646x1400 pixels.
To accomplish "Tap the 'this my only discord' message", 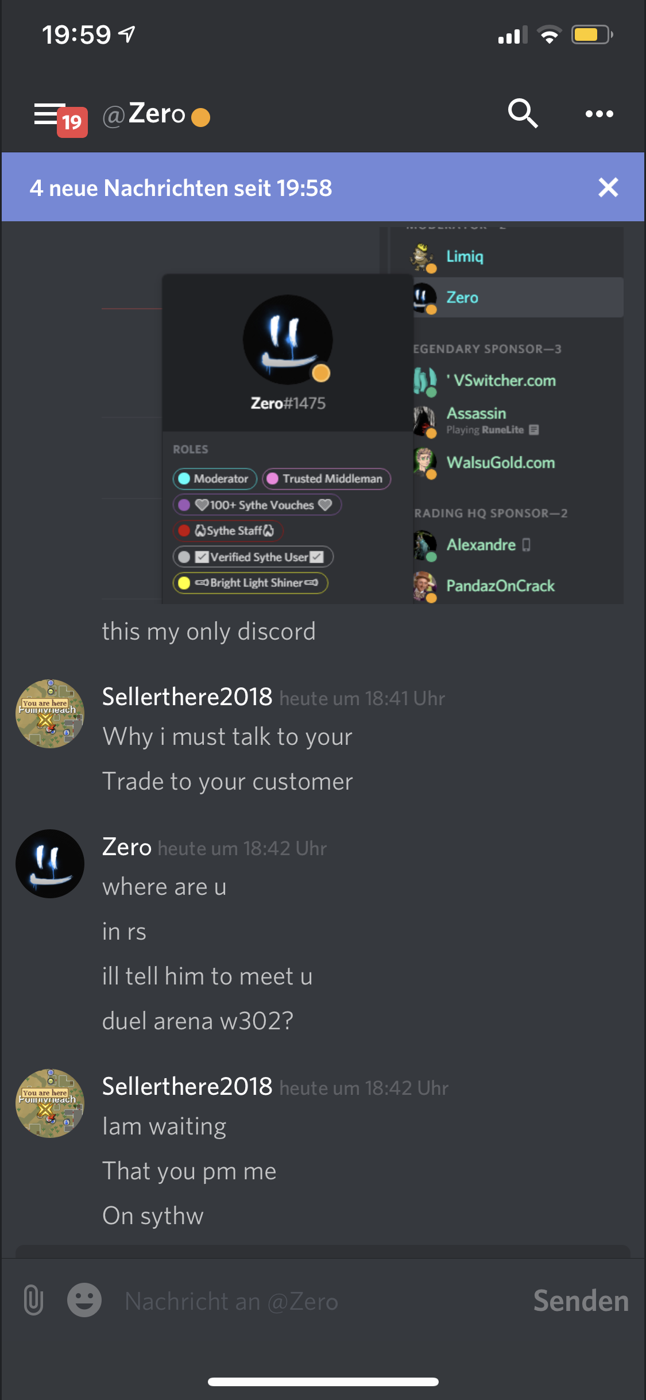I will 209,632.
